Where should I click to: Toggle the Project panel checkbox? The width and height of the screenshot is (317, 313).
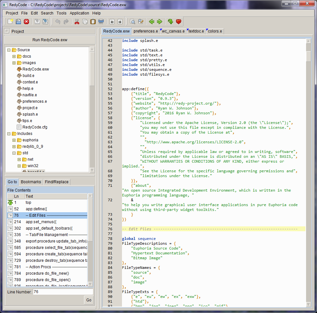pos(7,31)
